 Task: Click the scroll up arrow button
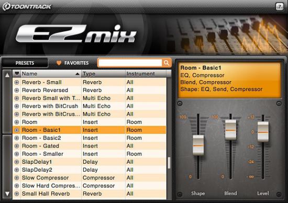(x=7, y=75)
